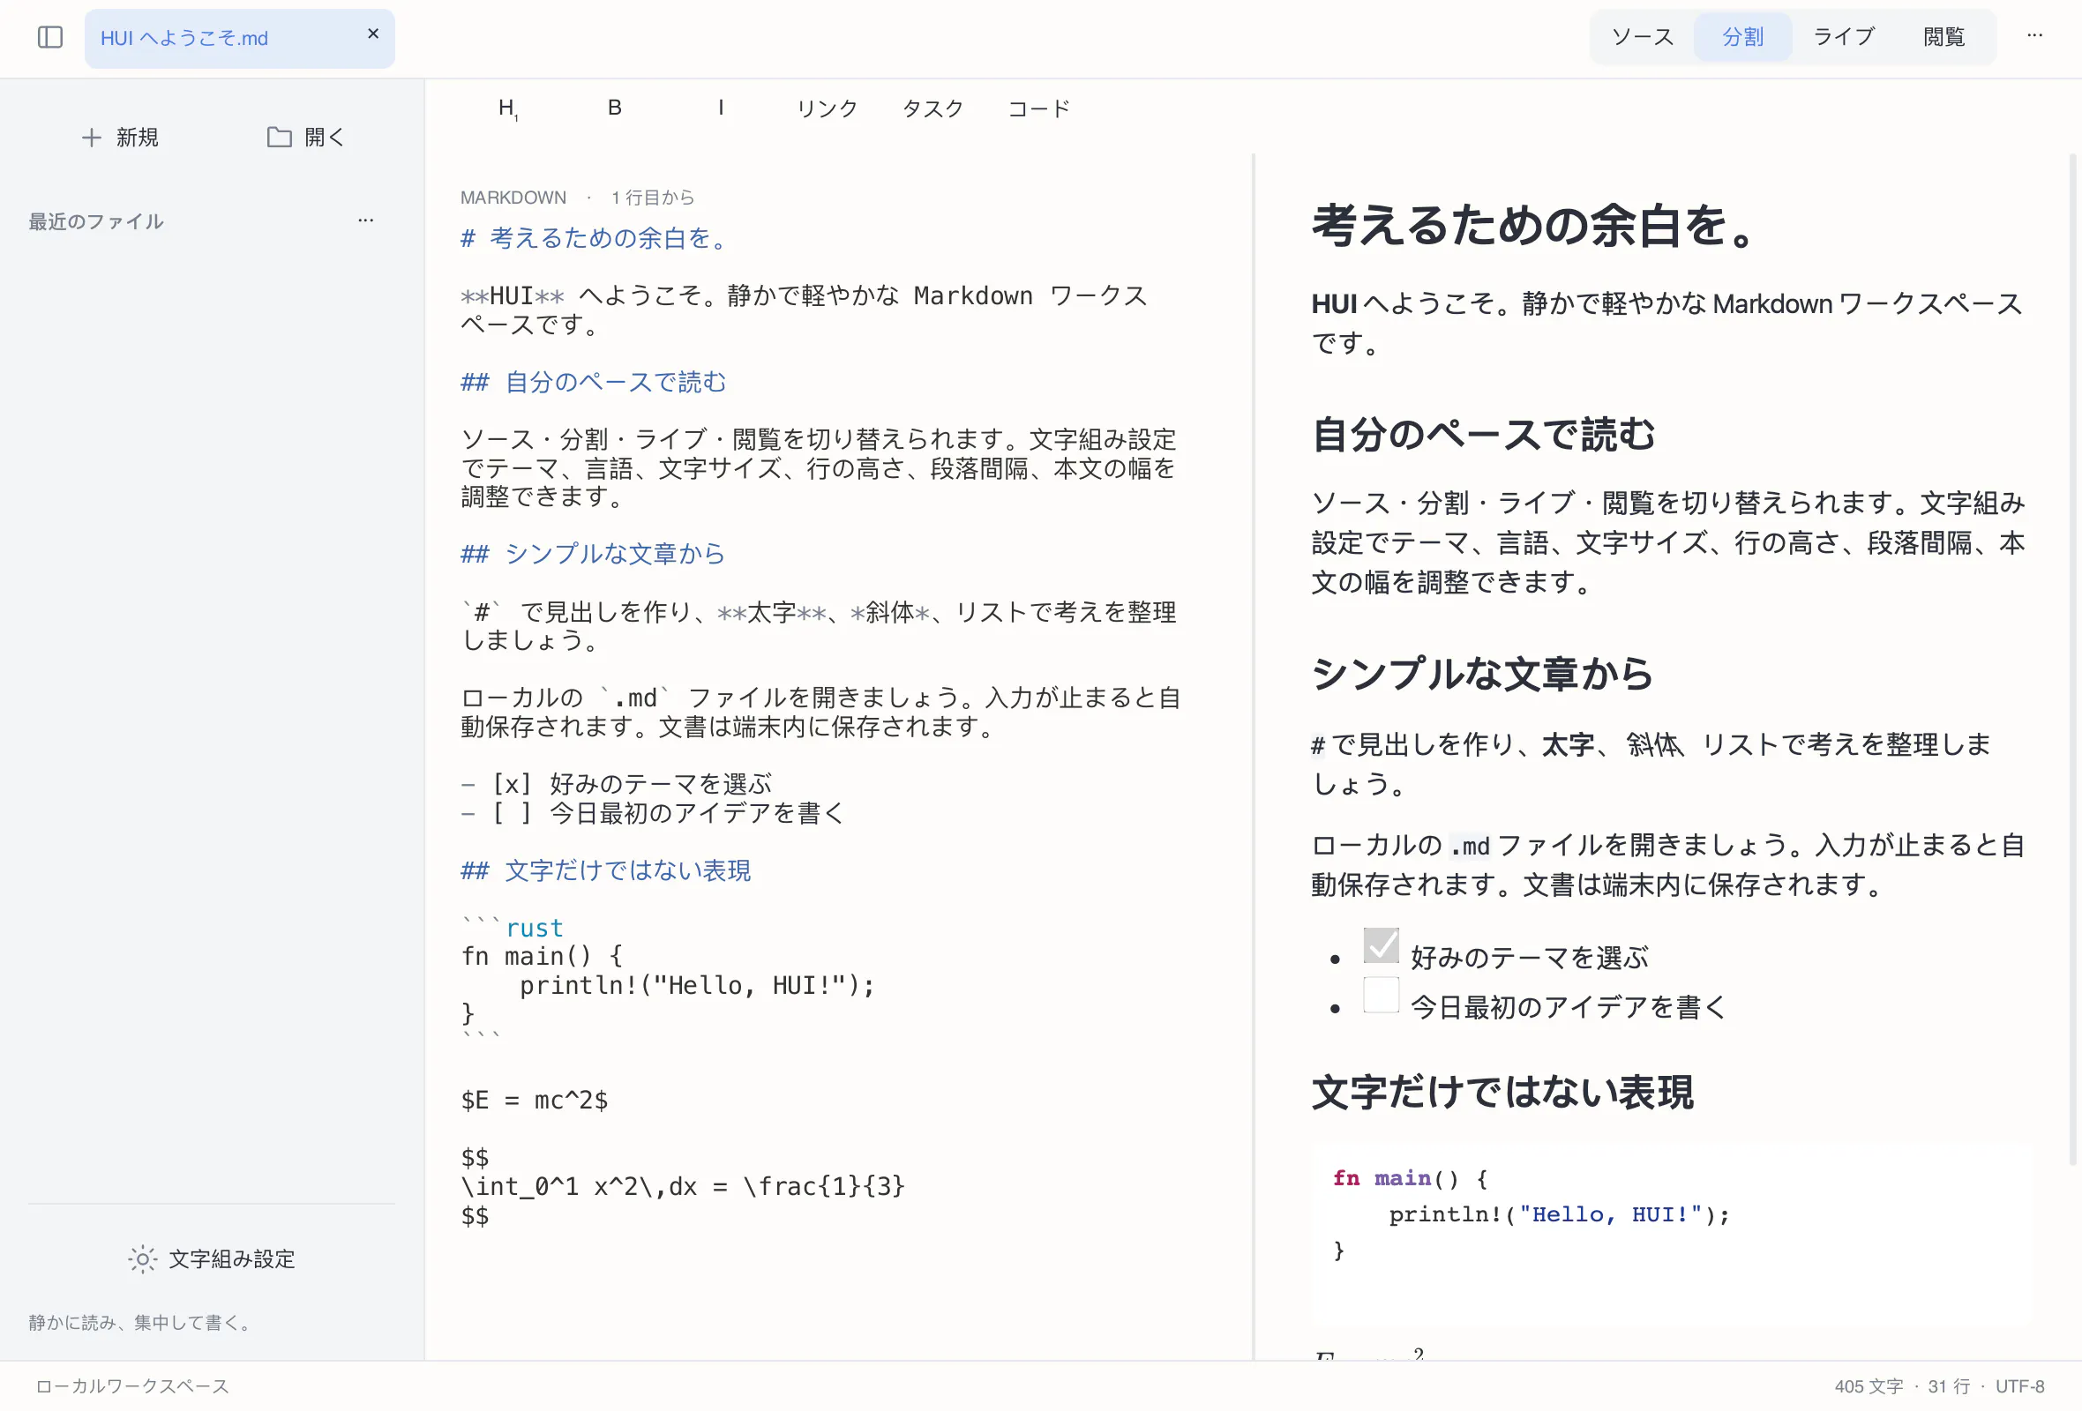Image resolution: width=2082 pixels, height=1411 pixels.
Task: Click the 'fn main() {' source line
Action: point(542,957)
